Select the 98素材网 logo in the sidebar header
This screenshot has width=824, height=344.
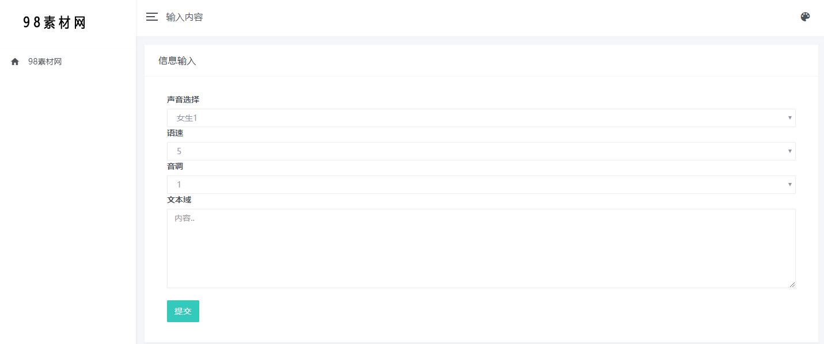[x=54, y=22]
